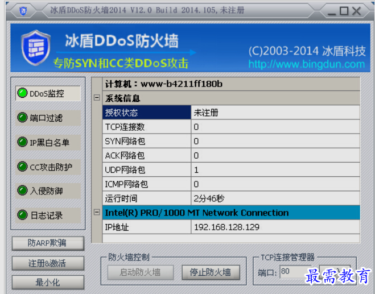The image size is (375, 294).
Task: Click the large blue shield logo
Action: coord(36,48)
